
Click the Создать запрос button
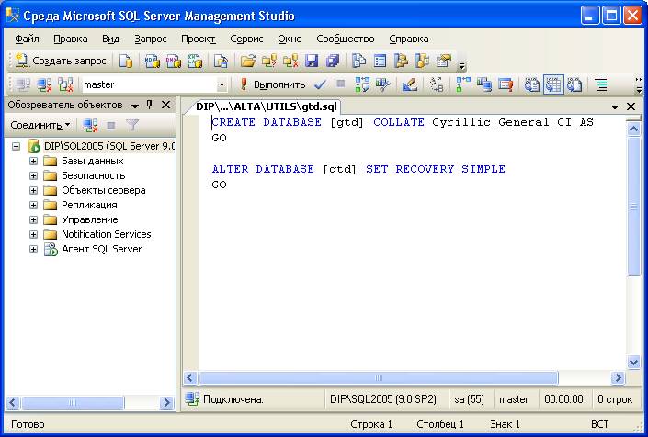61,62
